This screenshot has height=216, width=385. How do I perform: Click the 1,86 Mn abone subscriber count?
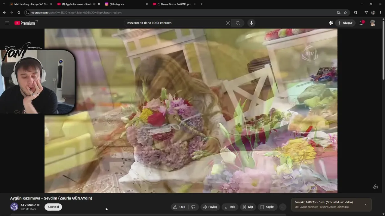coord(28,209)
